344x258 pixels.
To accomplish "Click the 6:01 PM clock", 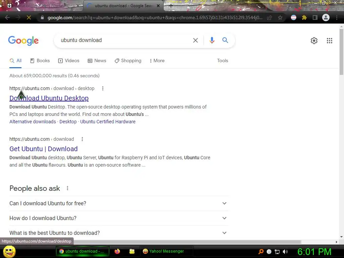I will pyautogui.click(x=314, y=252).
